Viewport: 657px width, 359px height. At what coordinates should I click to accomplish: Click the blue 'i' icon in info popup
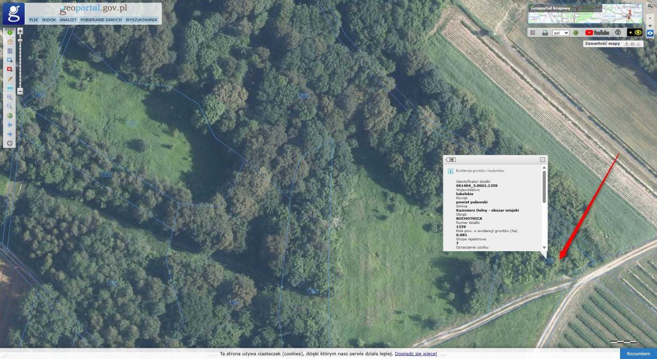tap(450, 171)
